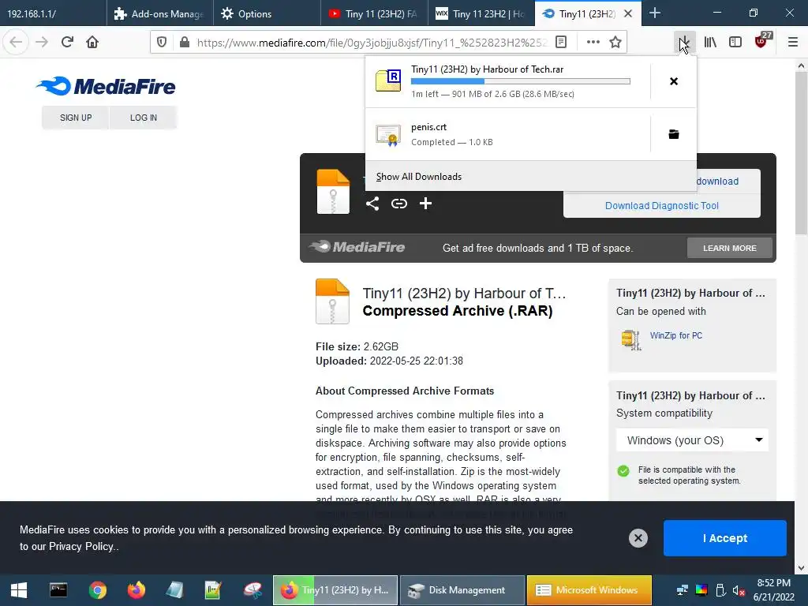Switch to 192.168.1.1 tab
The width and height of the screenshot is (808, 606).
tap(53, 13)
